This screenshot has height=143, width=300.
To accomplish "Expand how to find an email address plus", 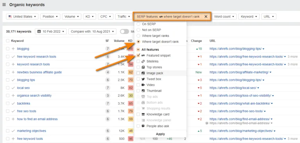I will tap(13, 119).
